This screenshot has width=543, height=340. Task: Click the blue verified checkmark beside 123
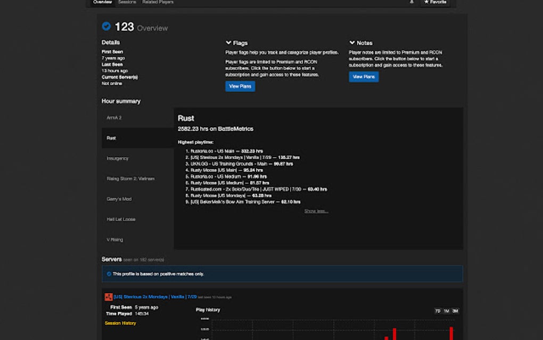[x=106, y=25]
